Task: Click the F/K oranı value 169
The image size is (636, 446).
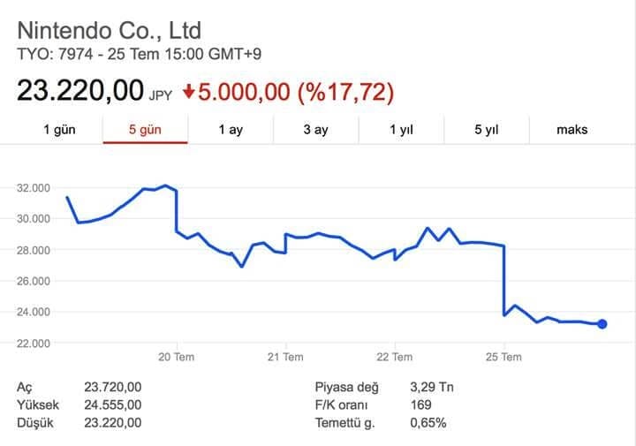Action: [421, 404]
